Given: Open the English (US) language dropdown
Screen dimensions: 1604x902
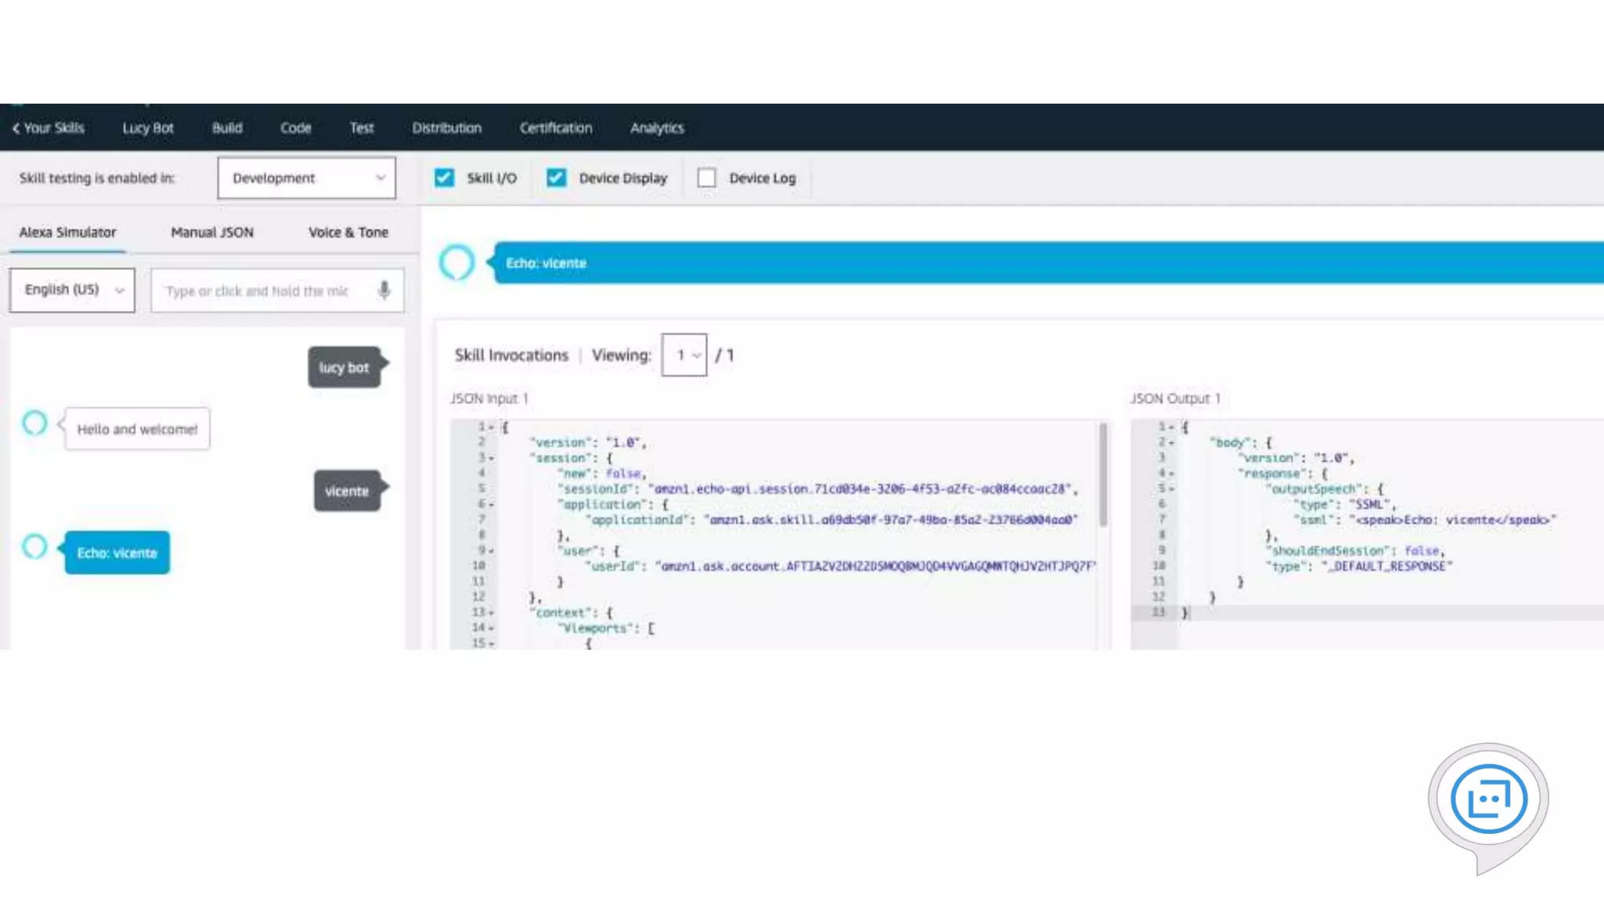Looking at the screenshot, I should 72,290.
